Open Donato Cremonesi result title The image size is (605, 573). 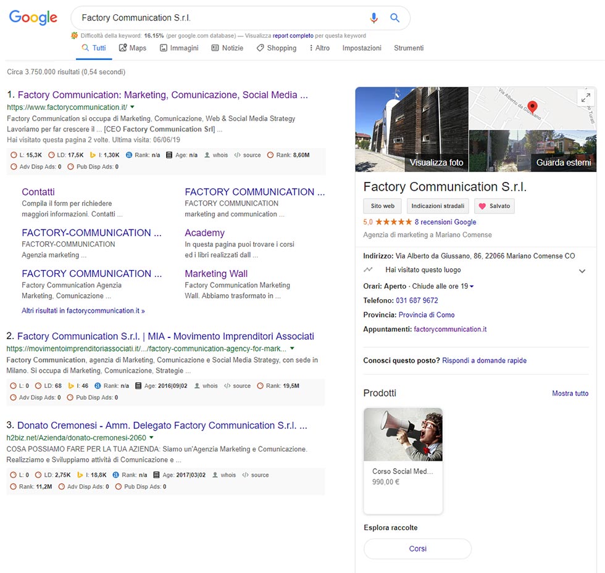tap(162, 426)
